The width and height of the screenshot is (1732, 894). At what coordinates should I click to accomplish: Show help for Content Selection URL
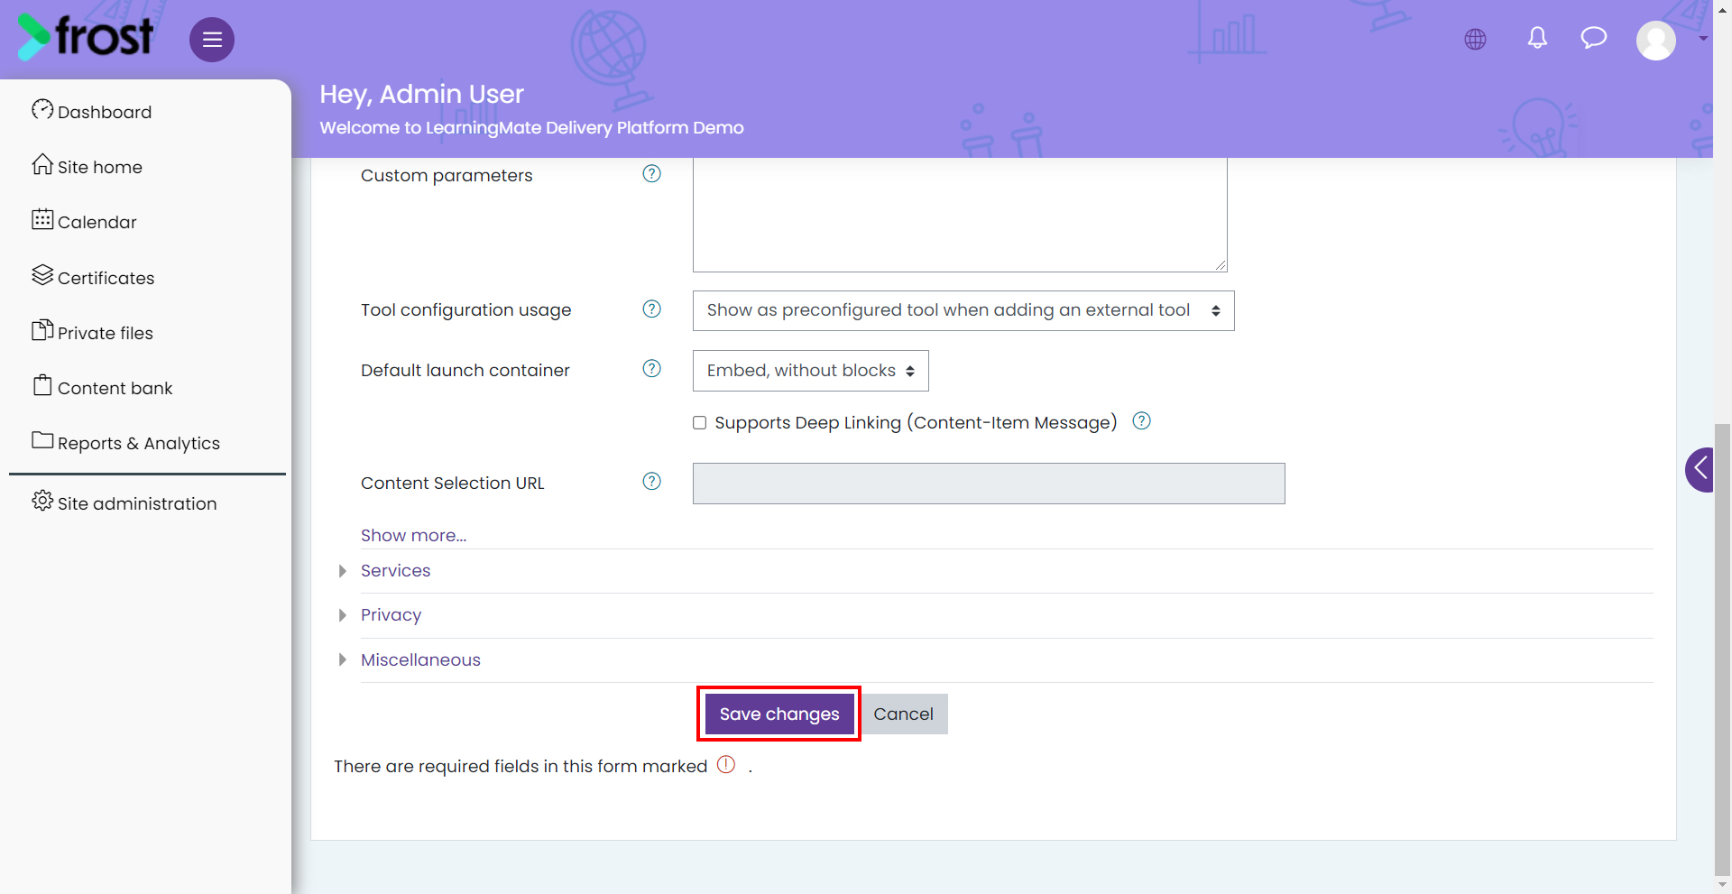point(651,482)
